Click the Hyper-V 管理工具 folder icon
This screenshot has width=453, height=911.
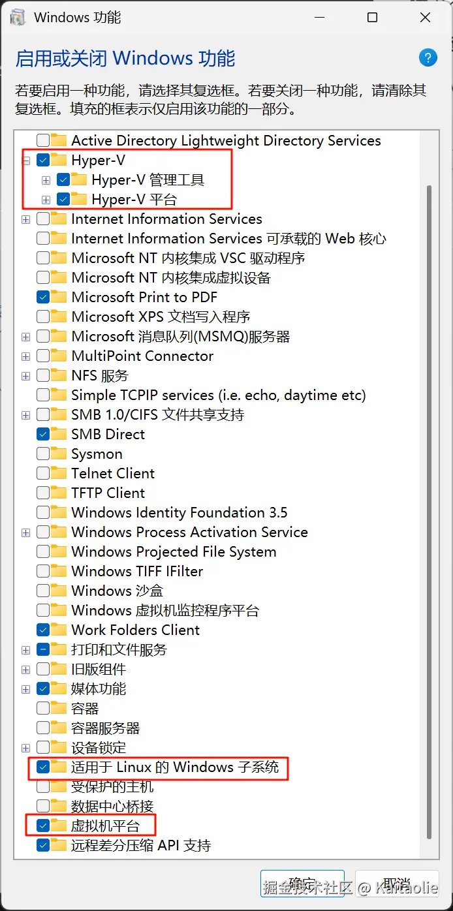click(x=79, y=179)
